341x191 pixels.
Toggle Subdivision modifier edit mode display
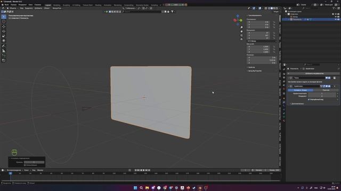pyautogui.click(x=324, y=86)
